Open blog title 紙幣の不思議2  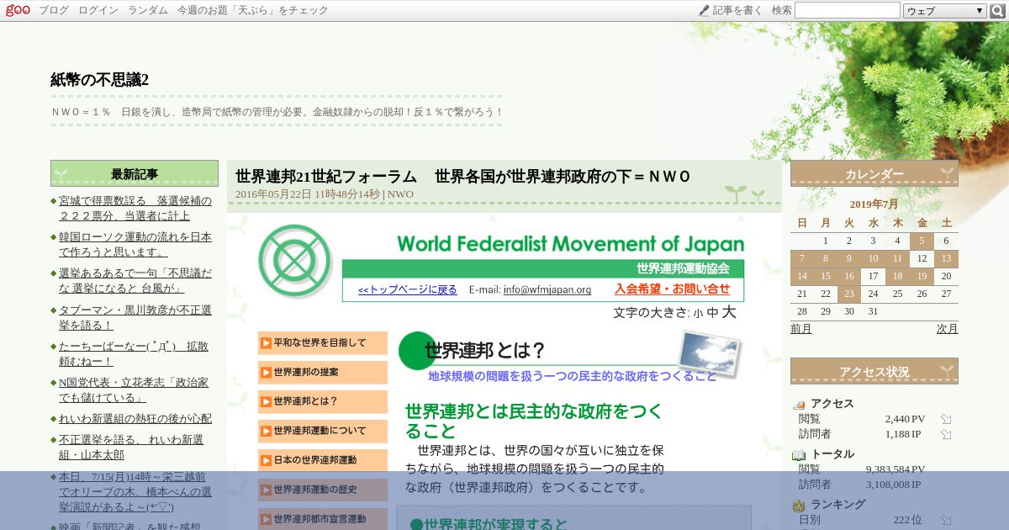[99, 80]
